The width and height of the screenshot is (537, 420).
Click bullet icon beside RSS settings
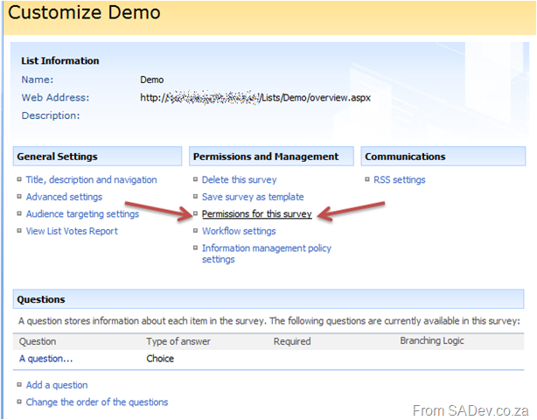coord(367,180)
